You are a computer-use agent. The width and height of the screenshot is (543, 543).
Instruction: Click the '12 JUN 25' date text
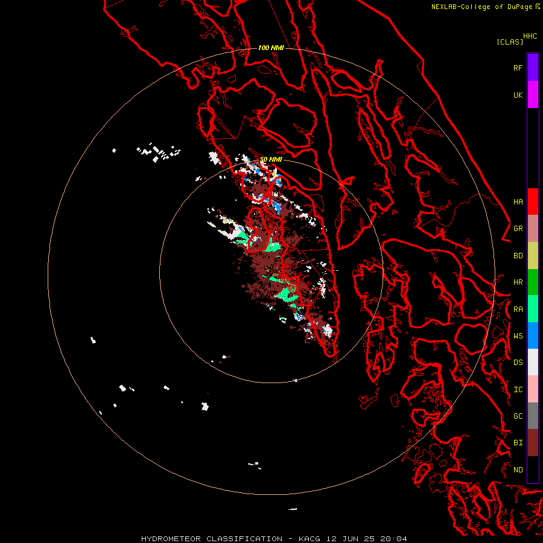(351, 539)
